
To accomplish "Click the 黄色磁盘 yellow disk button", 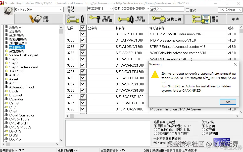I will click(x=205, y=19).
